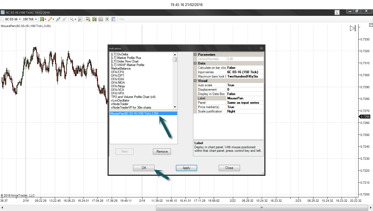373x211 pixels.
Task: Expand the cursor type dropdown arrow
Action: click(x=75, y=19)
